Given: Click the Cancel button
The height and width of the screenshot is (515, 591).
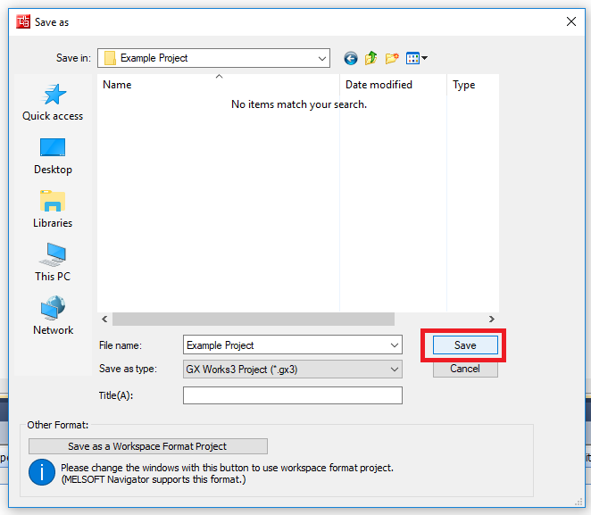Looking at the screenshot, I should [465, 369].
